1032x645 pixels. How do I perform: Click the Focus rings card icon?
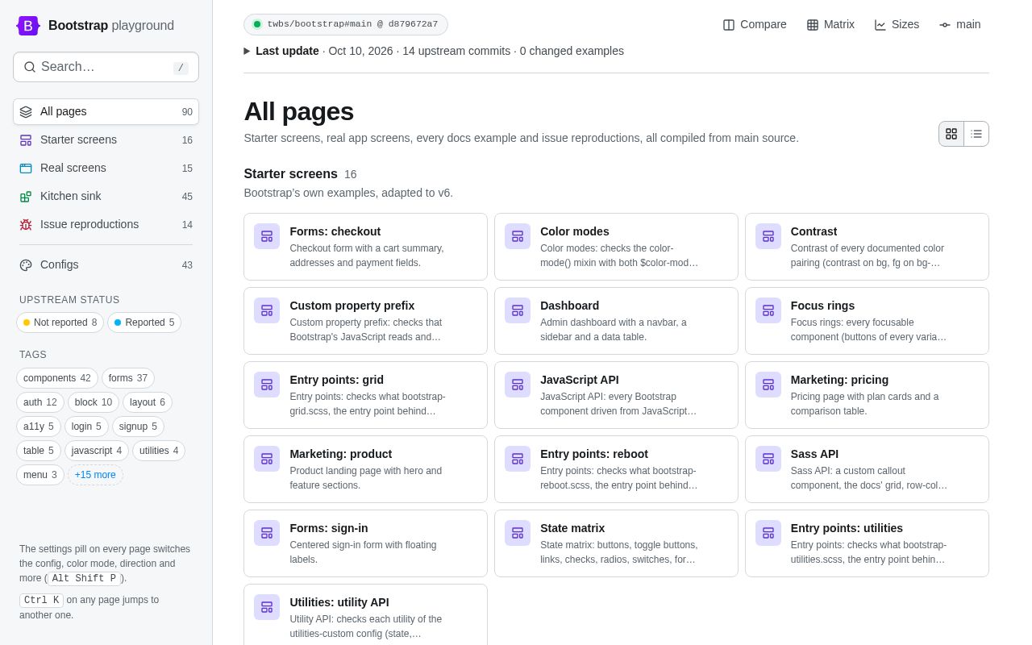coord(768,310)
